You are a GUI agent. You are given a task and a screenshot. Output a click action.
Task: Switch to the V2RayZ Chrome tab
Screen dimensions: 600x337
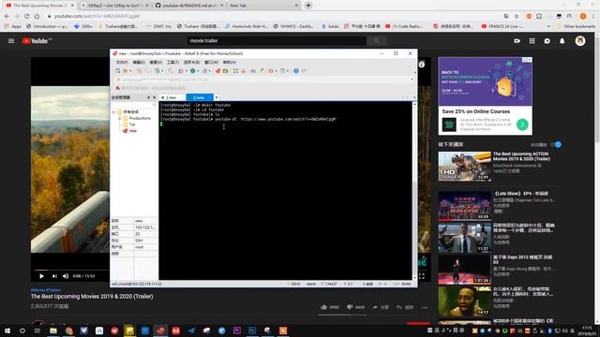[114, 6]
